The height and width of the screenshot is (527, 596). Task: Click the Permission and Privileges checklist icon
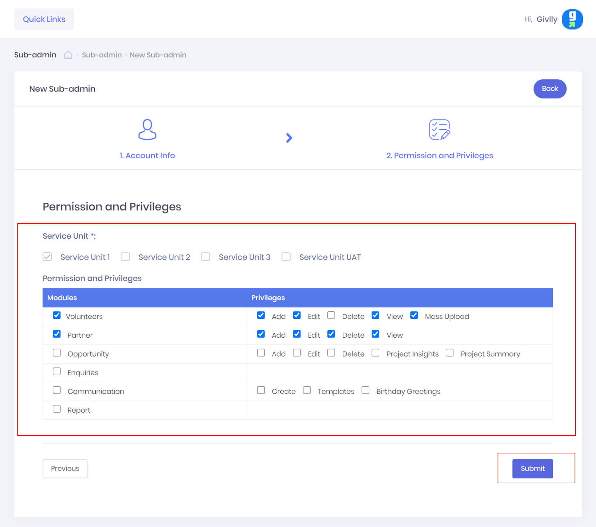pyautogui.click(x=439, y=130)
